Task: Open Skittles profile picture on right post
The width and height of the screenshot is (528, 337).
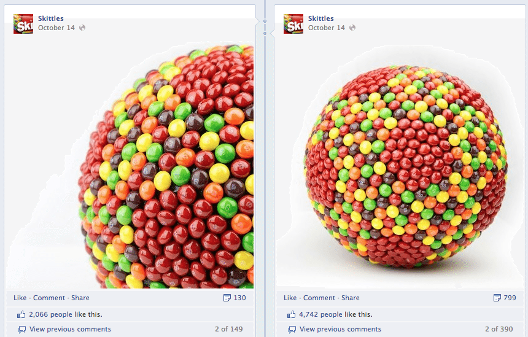Action: pos(293,24)
